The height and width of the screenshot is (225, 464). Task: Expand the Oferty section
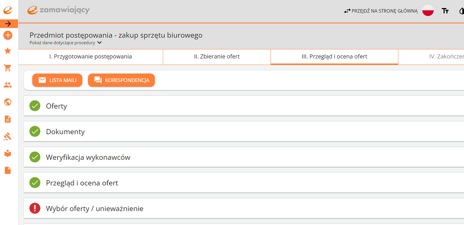pos(244,106)
